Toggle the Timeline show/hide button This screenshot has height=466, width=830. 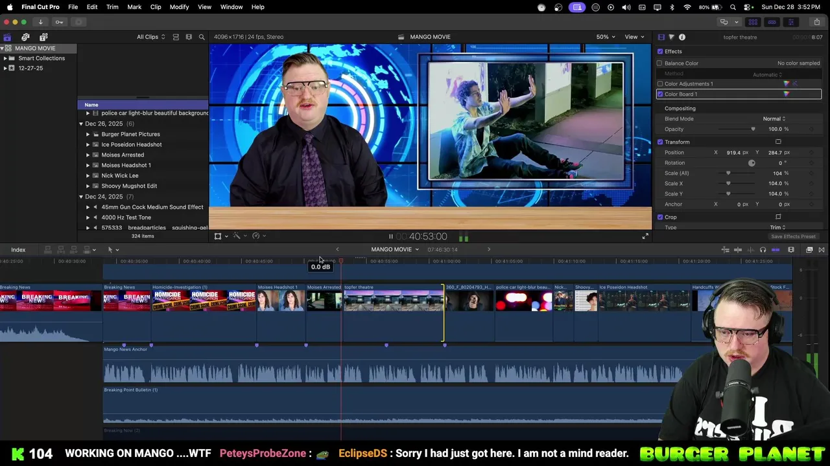[772, 22]
